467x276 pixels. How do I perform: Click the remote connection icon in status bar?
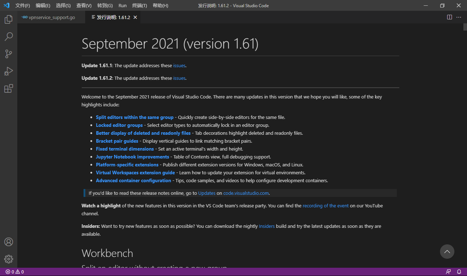coord(448,272)
